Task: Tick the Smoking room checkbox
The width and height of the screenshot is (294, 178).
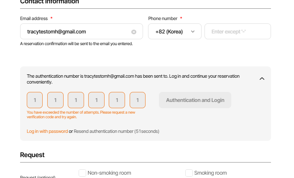Action: pyautogui.click(x=189, y=173)
